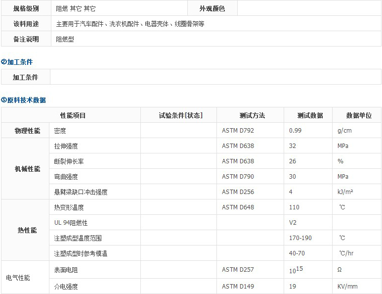Click the 数据单位 column header

coord(358,115)
